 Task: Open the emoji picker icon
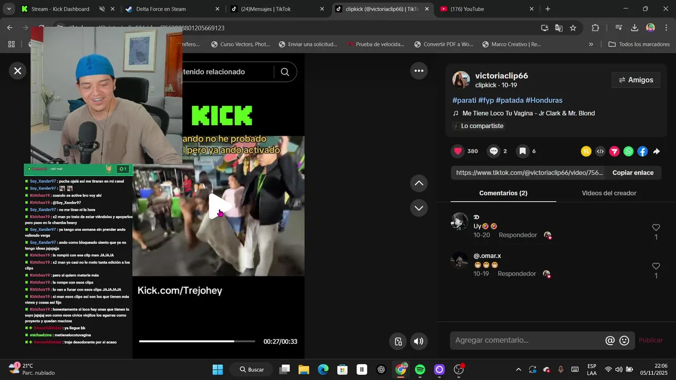point(624,340)
